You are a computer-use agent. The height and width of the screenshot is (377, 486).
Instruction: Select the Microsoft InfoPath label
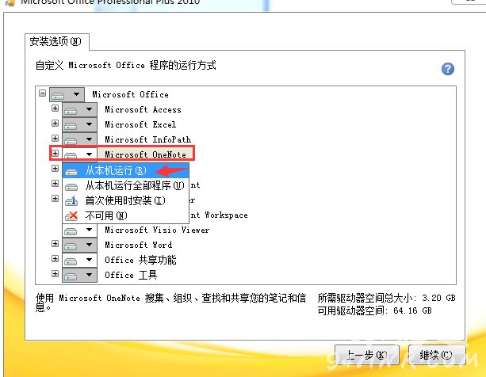(147, 139)
